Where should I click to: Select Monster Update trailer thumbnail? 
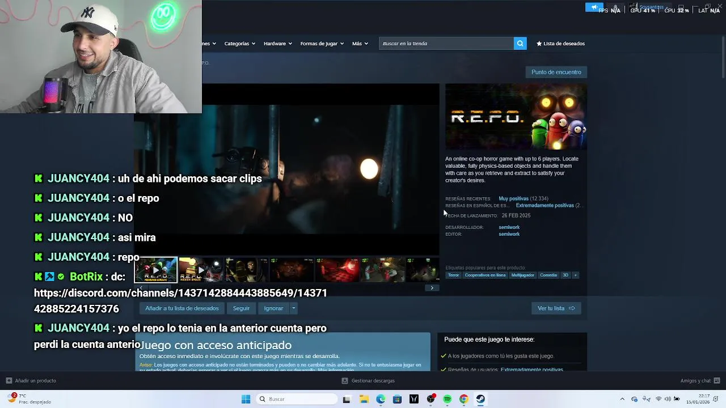[x=156, y=270]
